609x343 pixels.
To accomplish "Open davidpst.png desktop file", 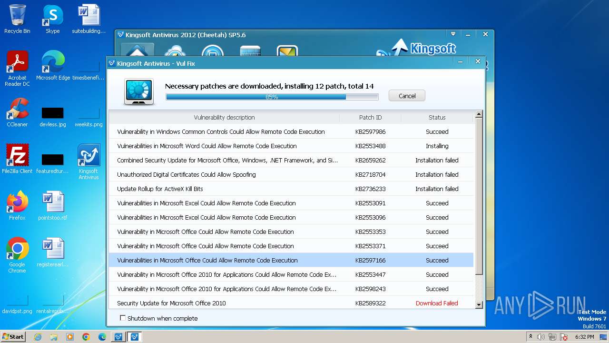I will (17, 304).
